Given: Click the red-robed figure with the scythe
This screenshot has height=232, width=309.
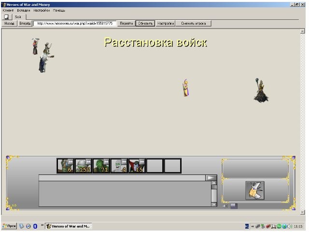Looking at the screenshot, I should [x=35, y=46].
